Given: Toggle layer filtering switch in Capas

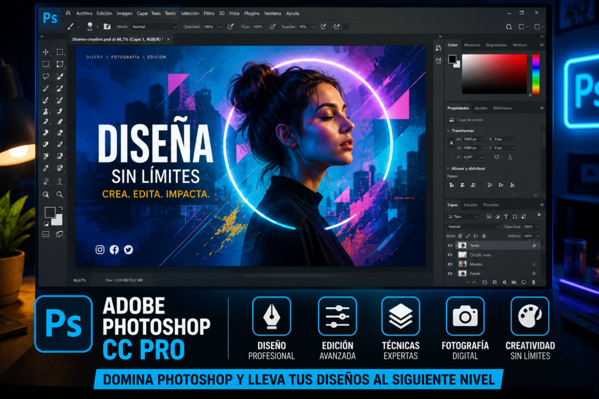Looking at the screenshot, I should tap(539, 216).
